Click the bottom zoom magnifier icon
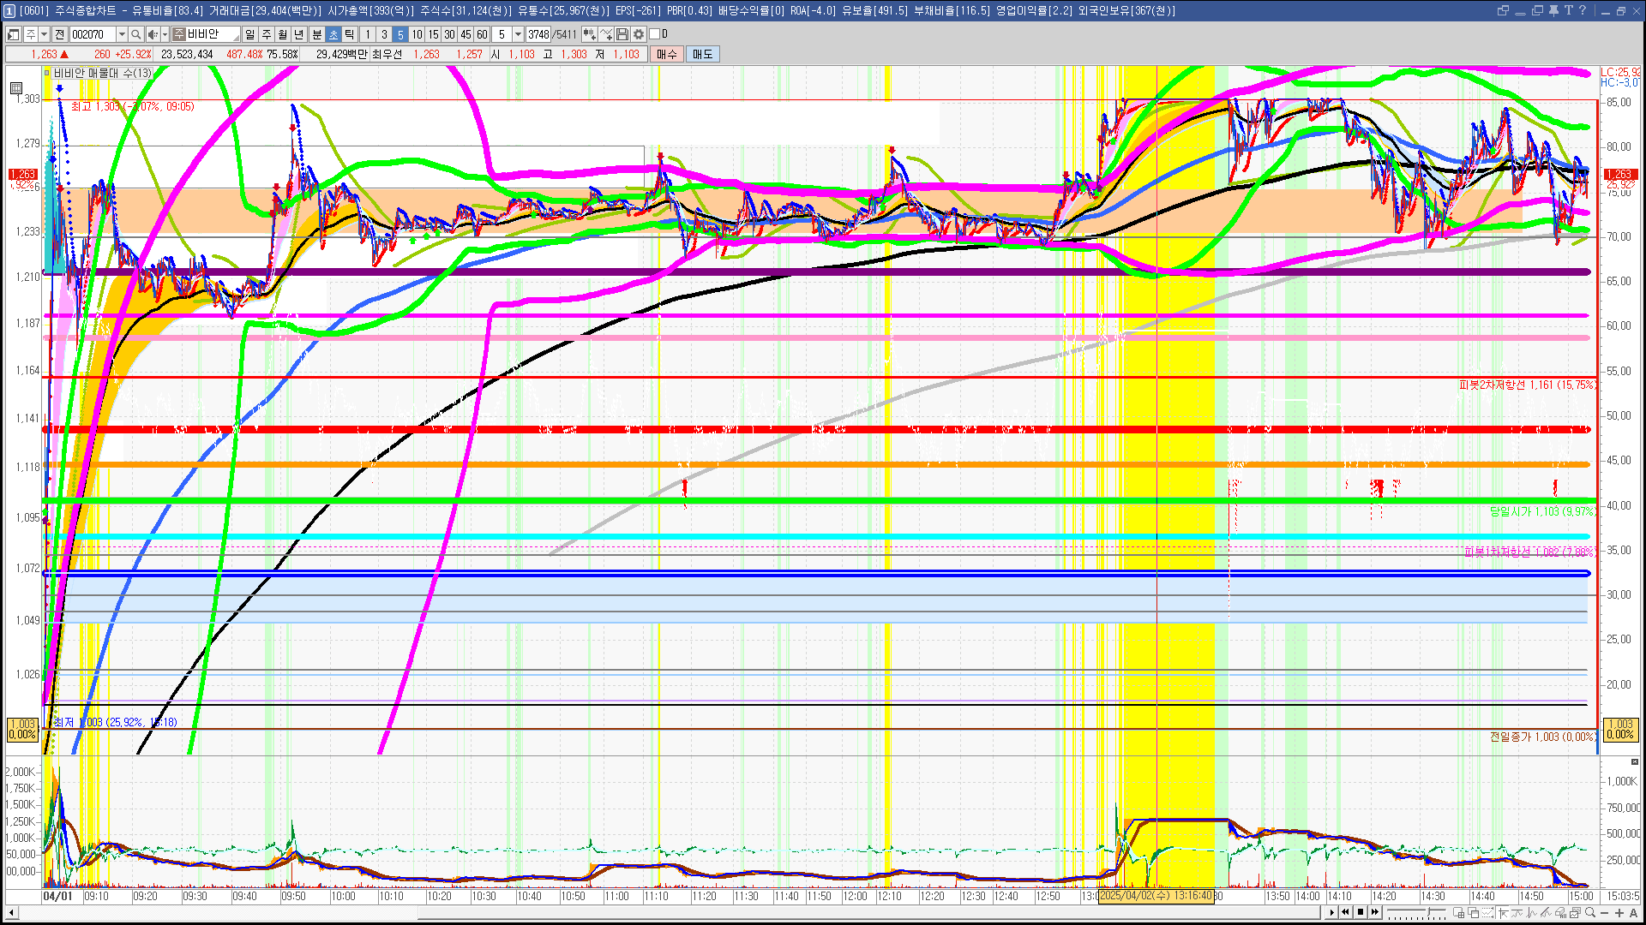1646x925 pixels. [1590, 912]
